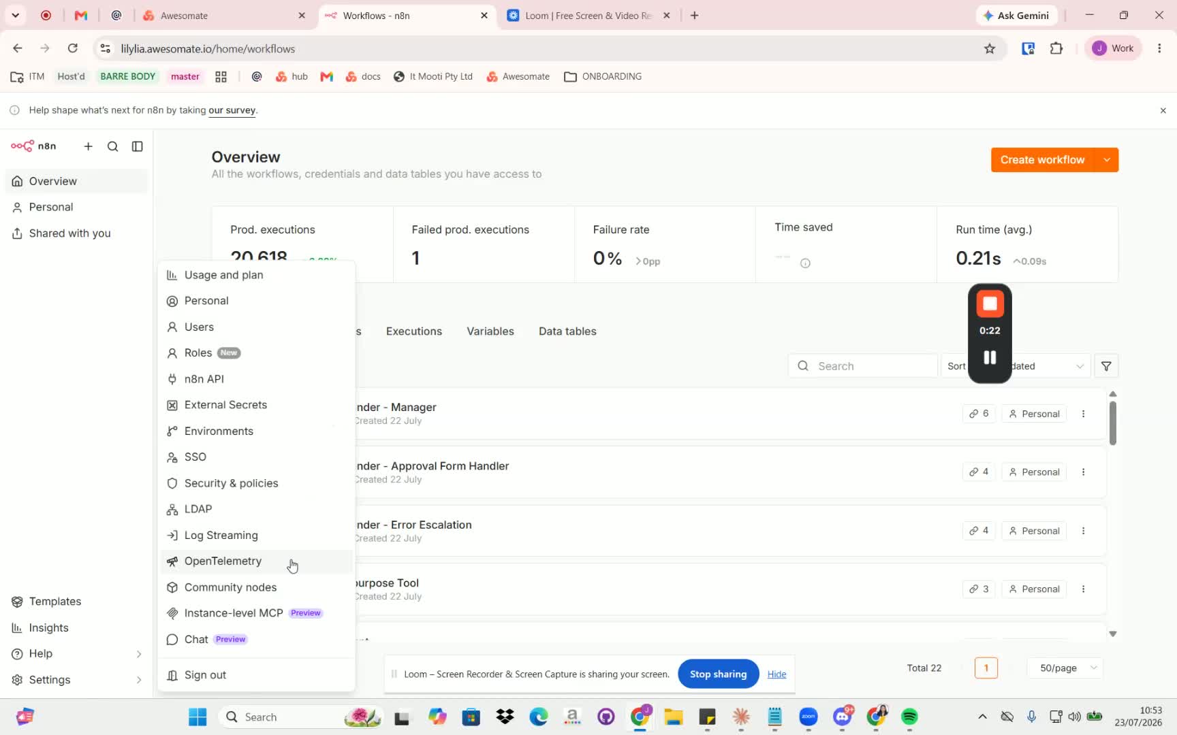Viewport: 1177px width, 735px height.
Task: Close the n8n survey banner
Action: pos(1163,110)
